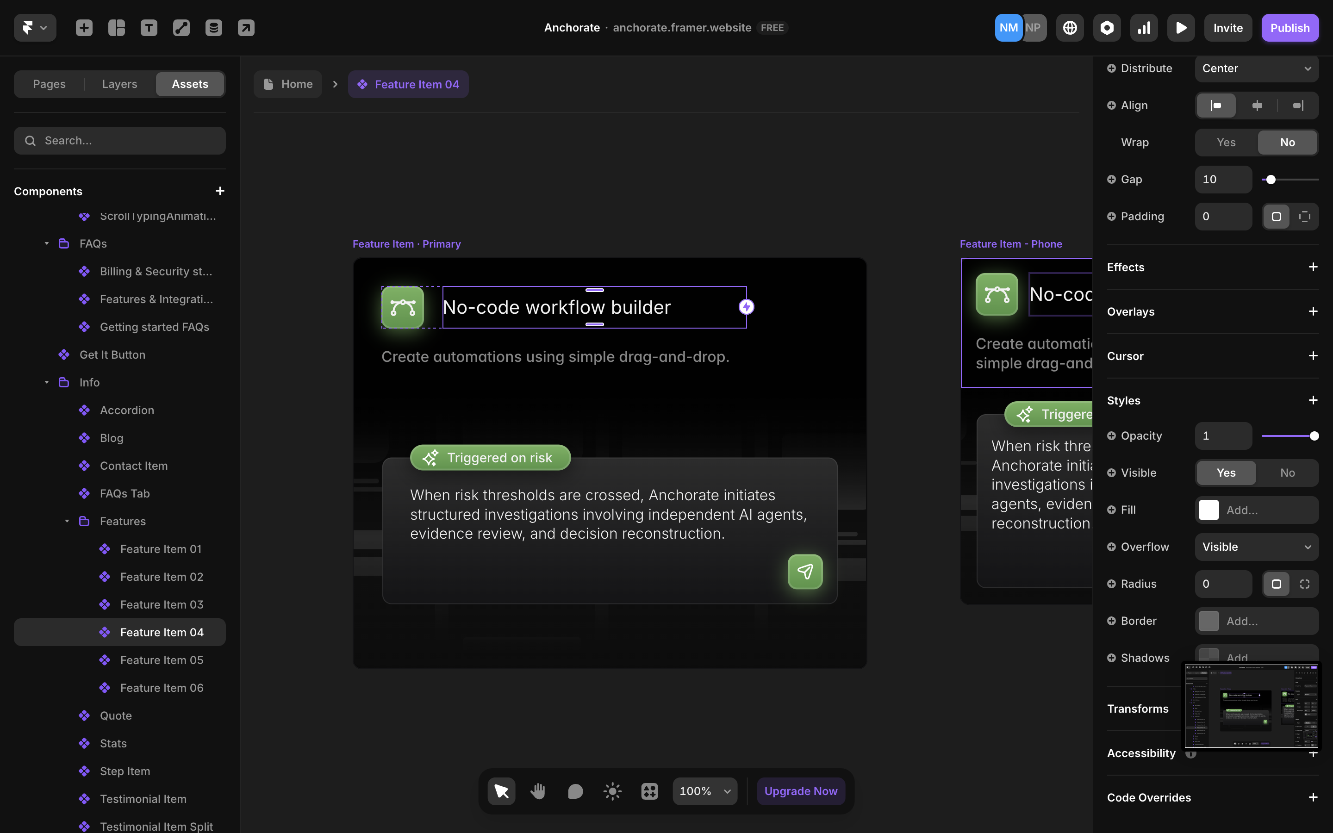This screenshot has height=833, width=1333.
Task: Open site Analytics via the bar chart icon
Action: tap(1144, 28)
